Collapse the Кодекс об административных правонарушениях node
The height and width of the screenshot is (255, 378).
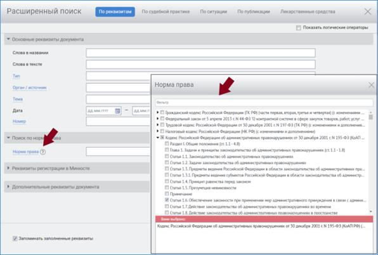point(158,138)
